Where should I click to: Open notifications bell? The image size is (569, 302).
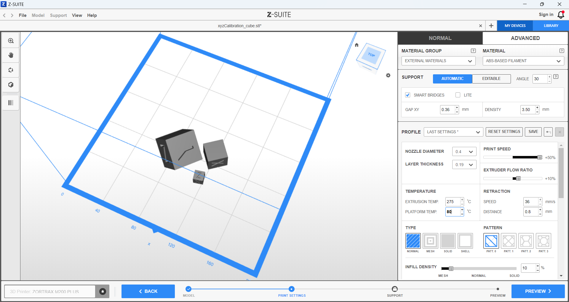pos(561,15)
